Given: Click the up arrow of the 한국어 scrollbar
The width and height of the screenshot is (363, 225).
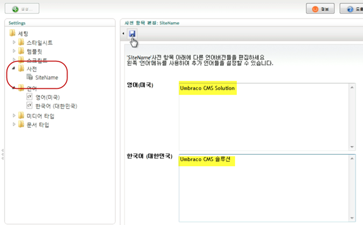Looking at the screenshot, I should (352, 158).
